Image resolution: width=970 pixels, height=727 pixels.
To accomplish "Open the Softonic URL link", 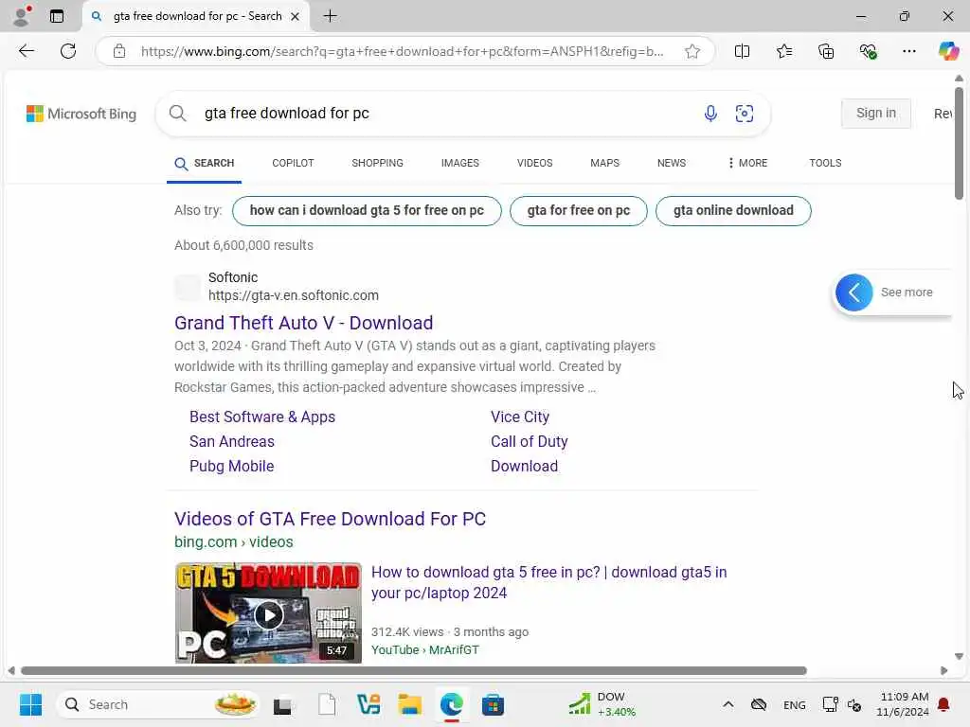I will (x=294, y=295).
